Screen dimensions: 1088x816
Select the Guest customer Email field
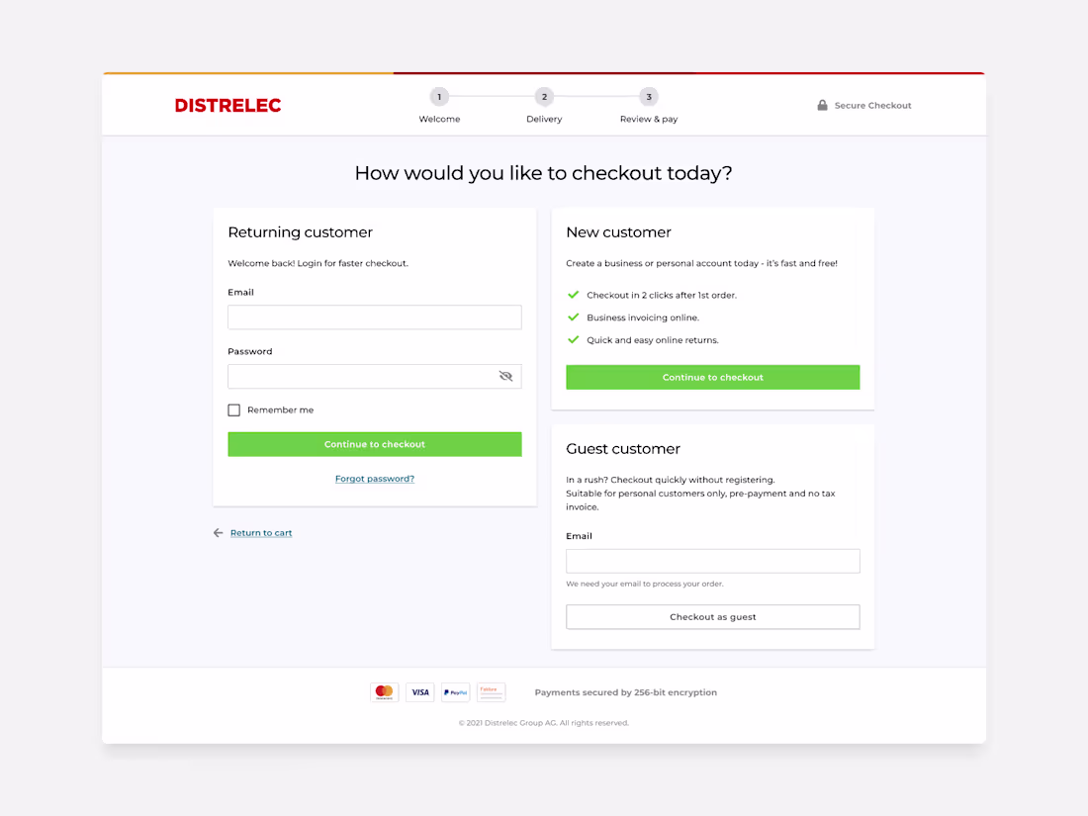point(712,561)
